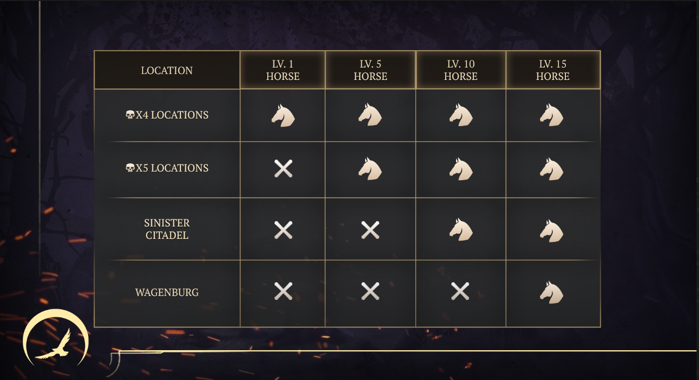The width and height of the screenshot is (699, 380).
Task: Select the Lv. 10 Horse column header
Action: [461, 70]
